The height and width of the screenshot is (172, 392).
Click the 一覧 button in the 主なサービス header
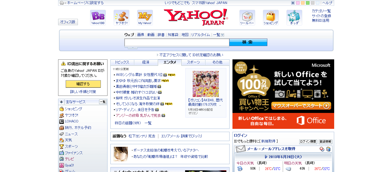click(103, 102)
